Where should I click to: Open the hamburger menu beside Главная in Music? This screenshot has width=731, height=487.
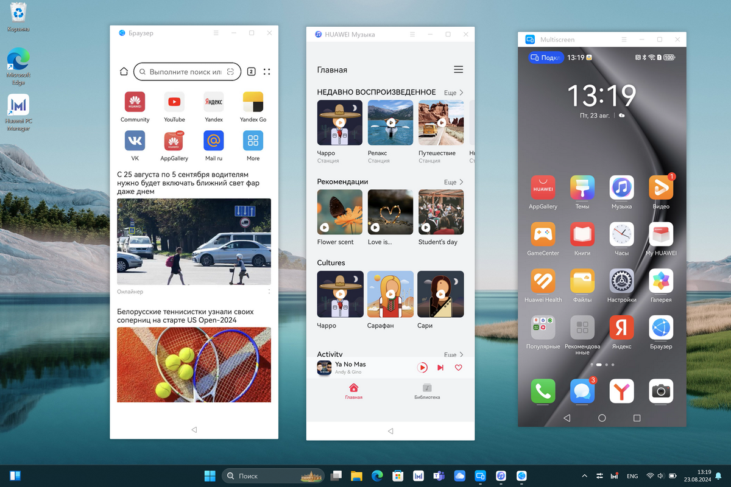pyautogui.click(x=459, y=69)
